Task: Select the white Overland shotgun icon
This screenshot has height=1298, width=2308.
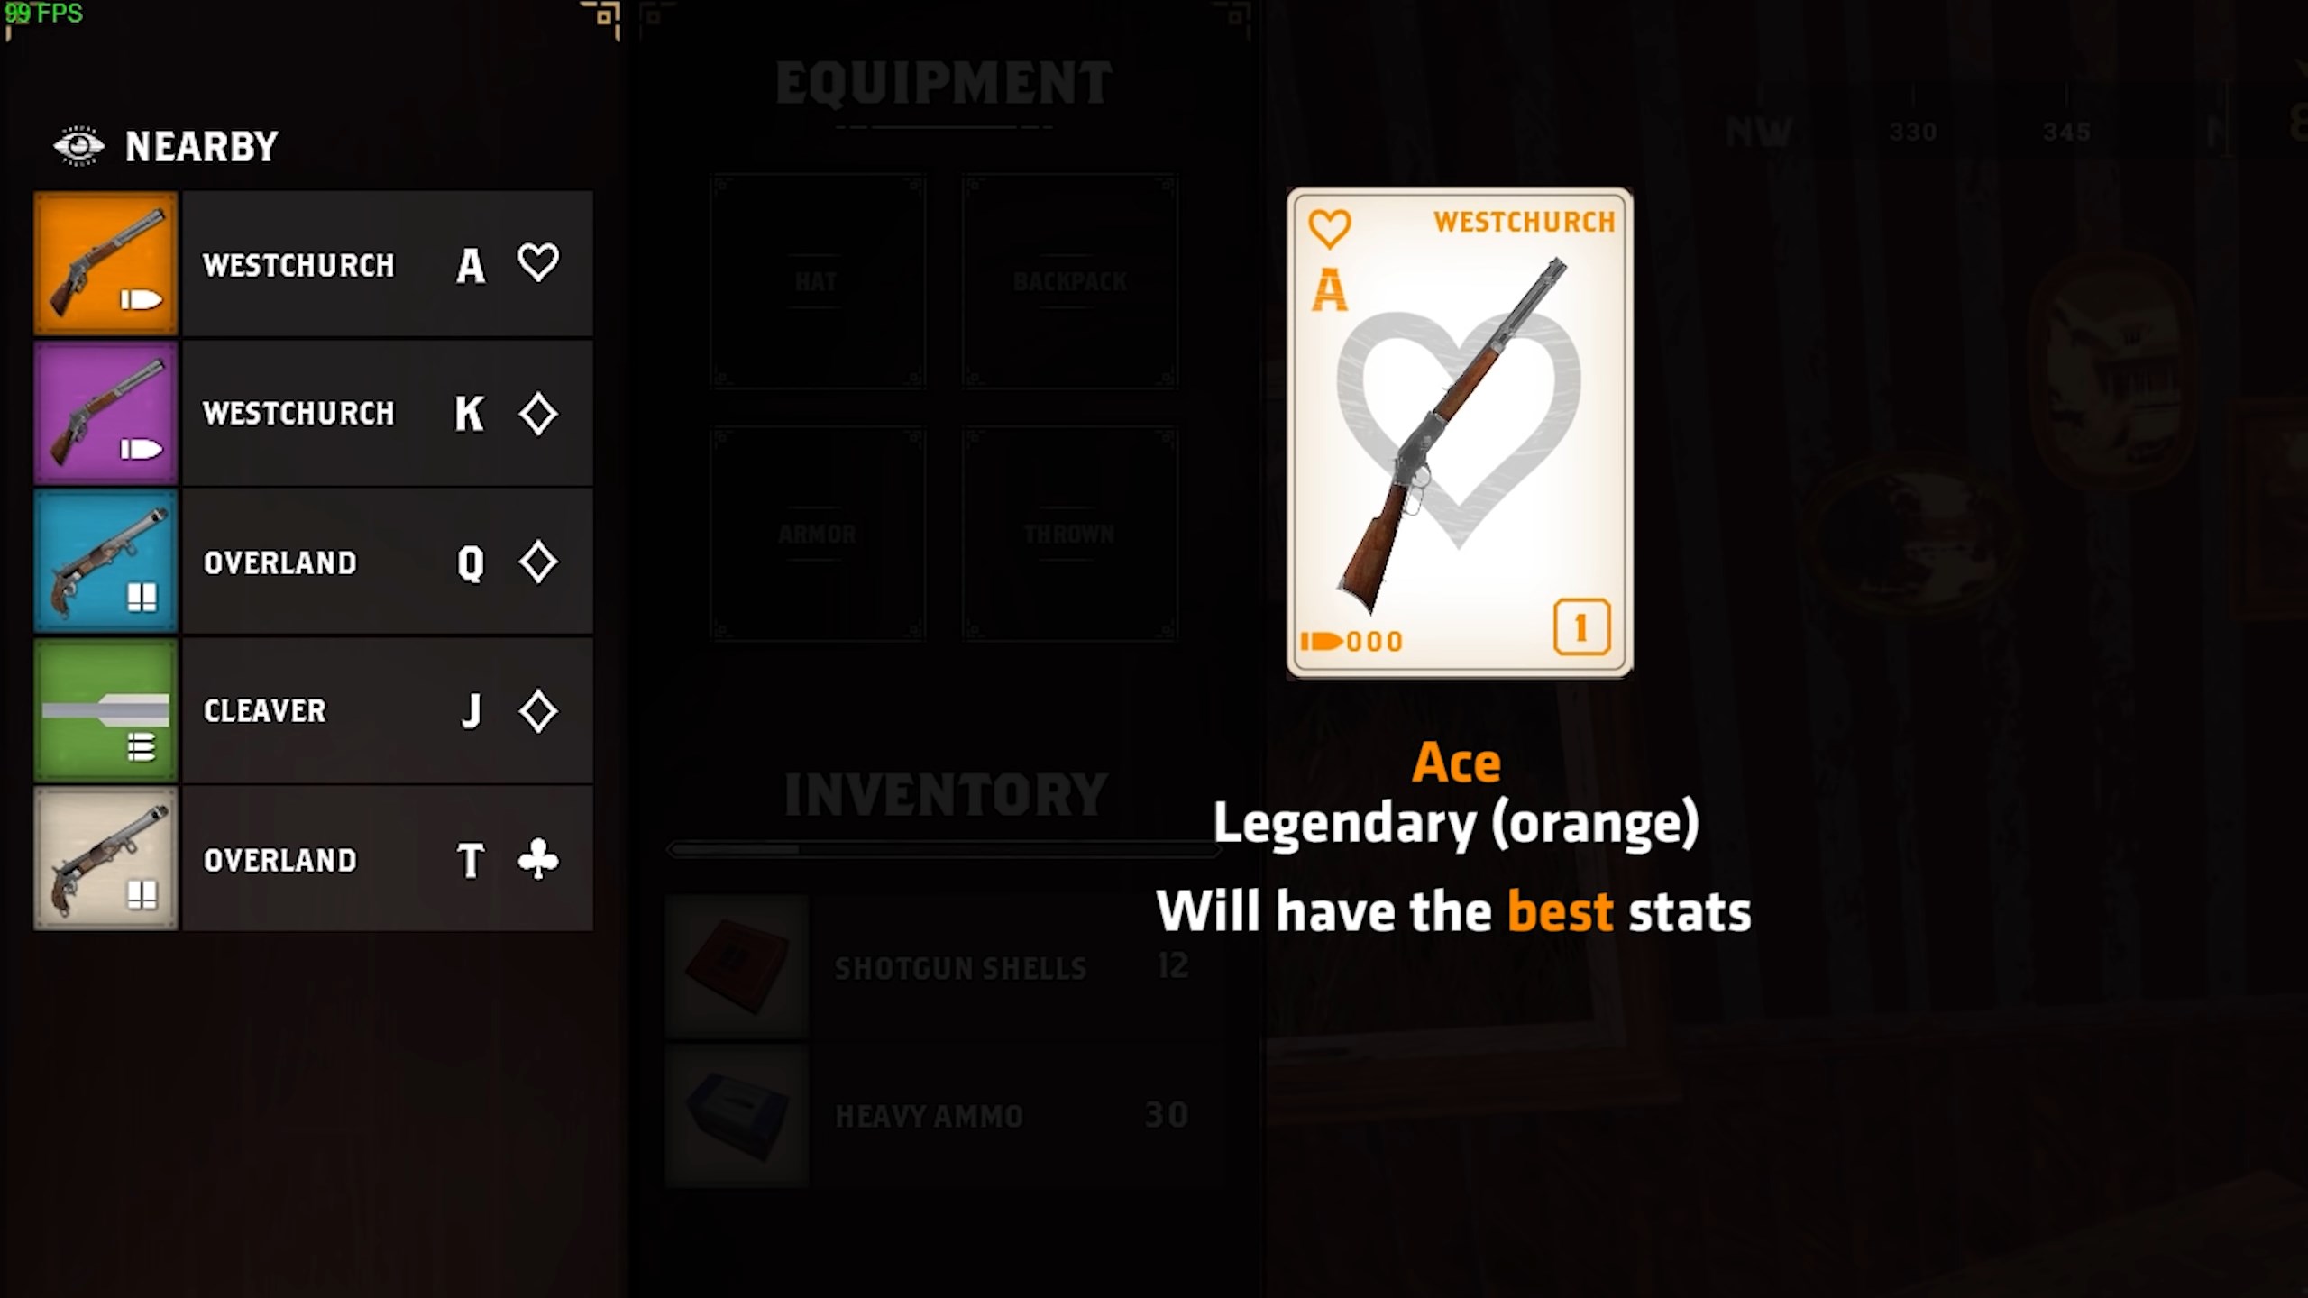Action: pos(105,859)
